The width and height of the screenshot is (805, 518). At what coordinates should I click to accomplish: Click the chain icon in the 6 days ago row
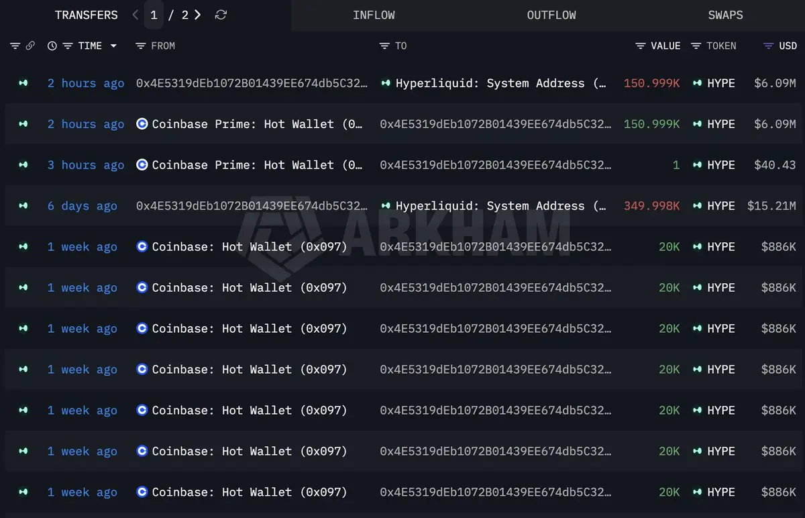click(x=23, y=206)
